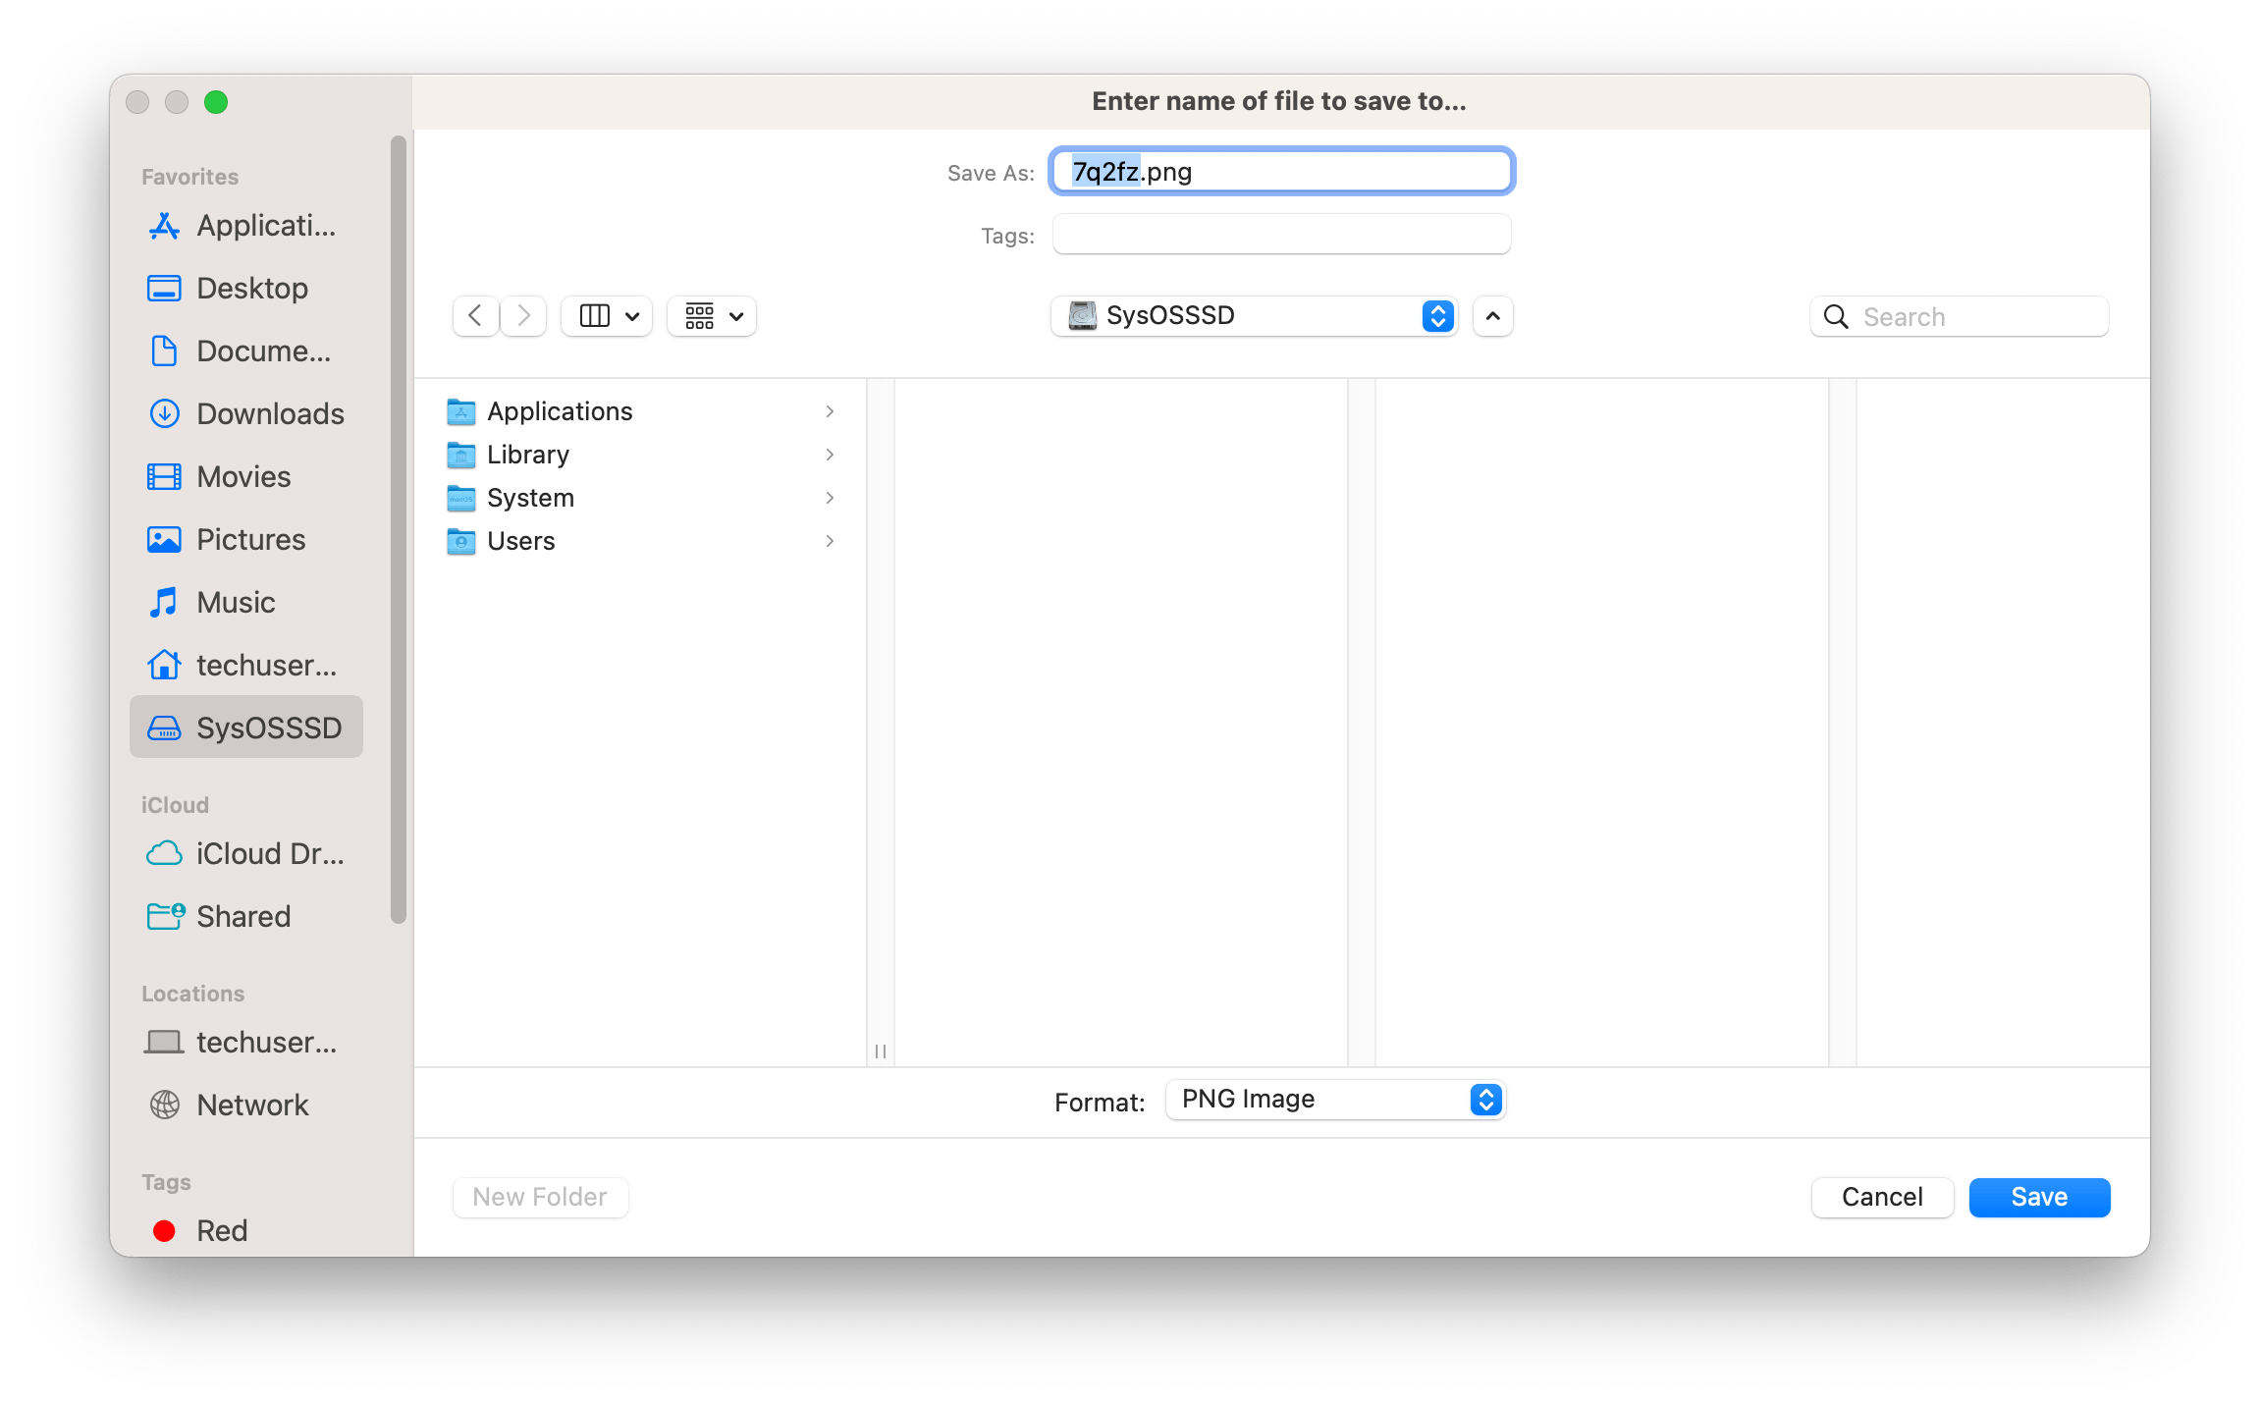The width and height of the screenshot is (2260, 1402).
Task: Open Network under Locations
Action: 252,1105
